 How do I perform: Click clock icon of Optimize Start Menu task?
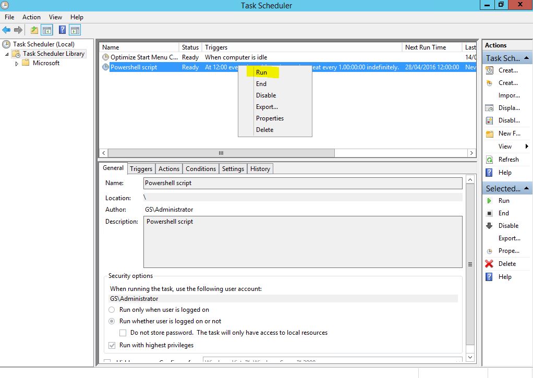click(106, 57)
